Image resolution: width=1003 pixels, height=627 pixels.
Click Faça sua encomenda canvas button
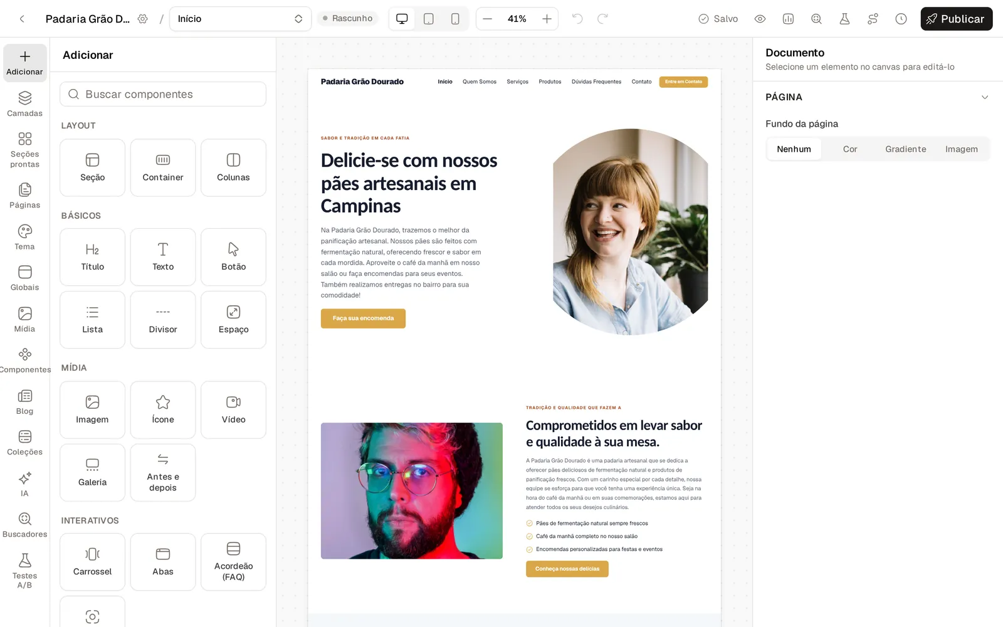pyautogui.click(x=363, y=319)
